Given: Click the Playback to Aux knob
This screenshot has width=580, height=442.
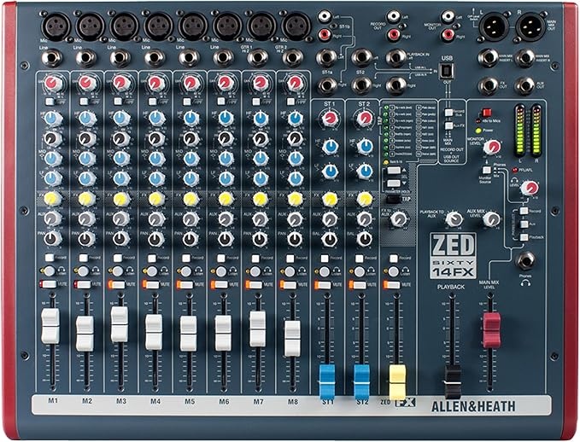Looking at the screenshot, I should click(x=454, y=219).
